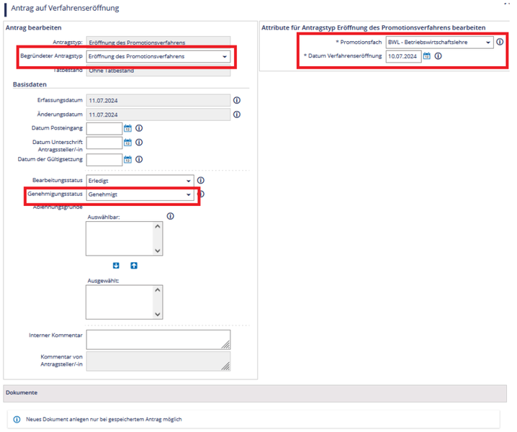The width and height of the screenshot is (517, 432).
Task: Expand the Promotionsfach dropdown
Action: coord(439,42)
